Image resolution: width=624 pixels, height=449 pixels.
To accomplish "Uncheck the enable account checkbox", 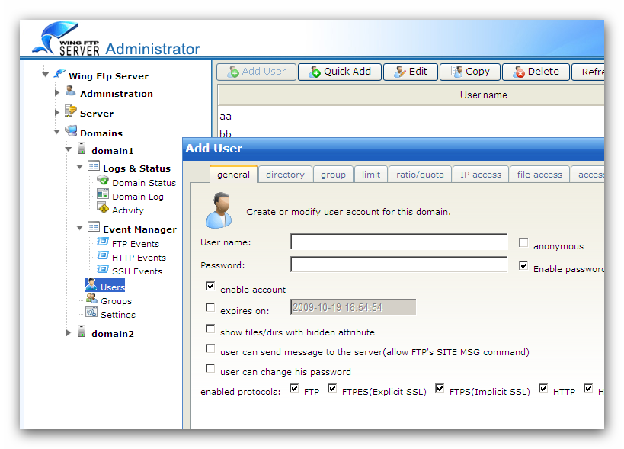I will (210, 286).
